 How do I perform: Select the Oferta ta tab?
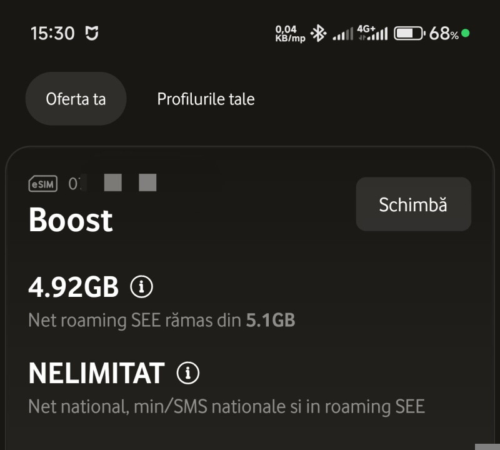pos(76,99)
